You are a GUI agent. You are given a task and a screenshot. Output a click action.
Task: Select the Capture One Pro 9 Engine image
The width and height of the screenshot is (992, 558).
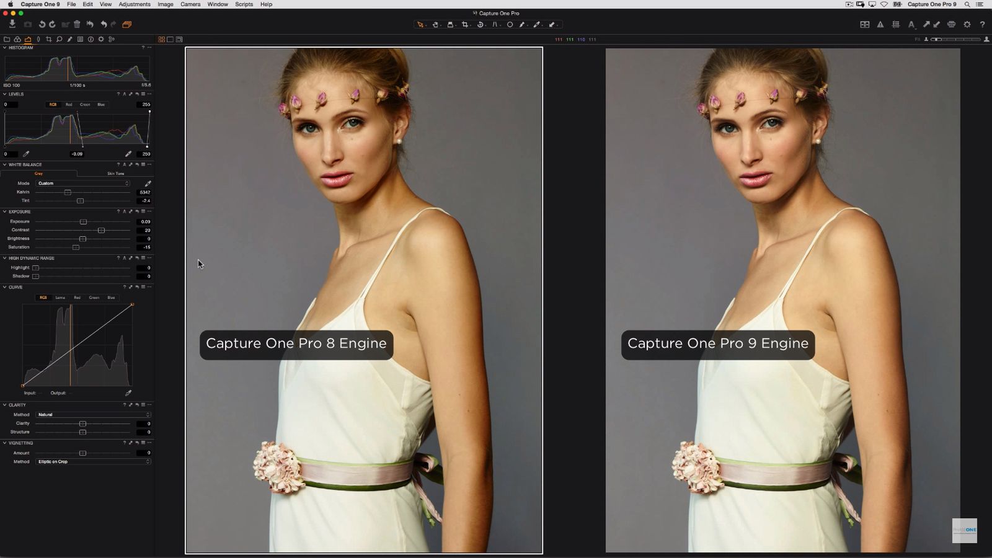pyautogui.click(x=782, y=300)
